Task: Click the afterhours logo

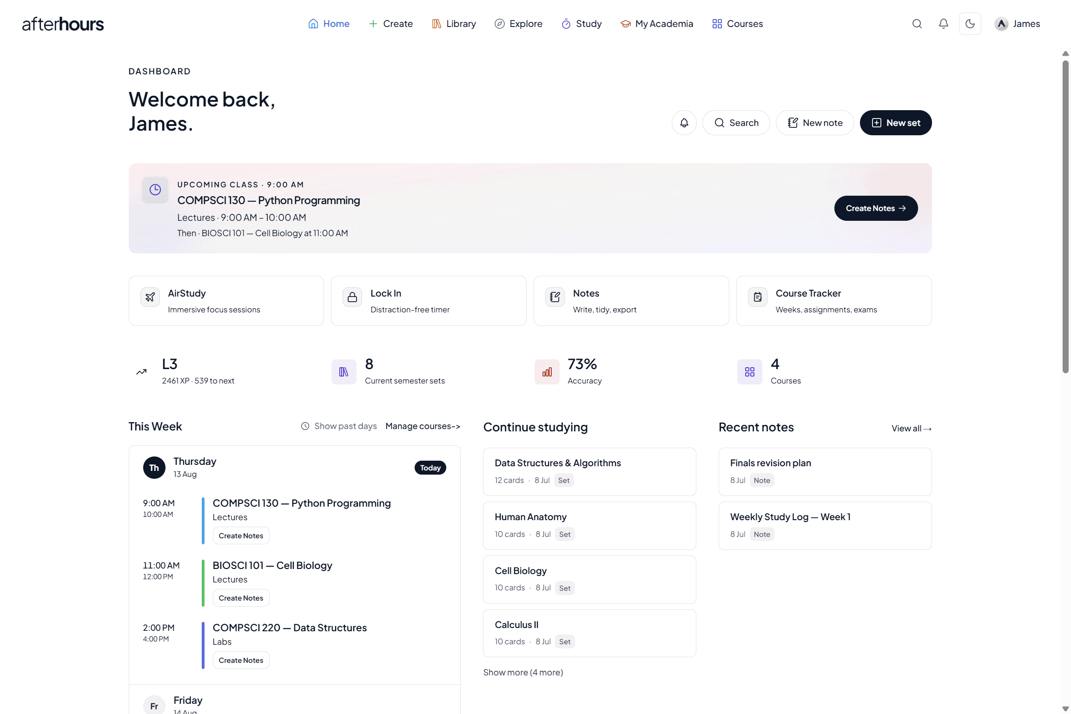Action: [x=63, y=24]
